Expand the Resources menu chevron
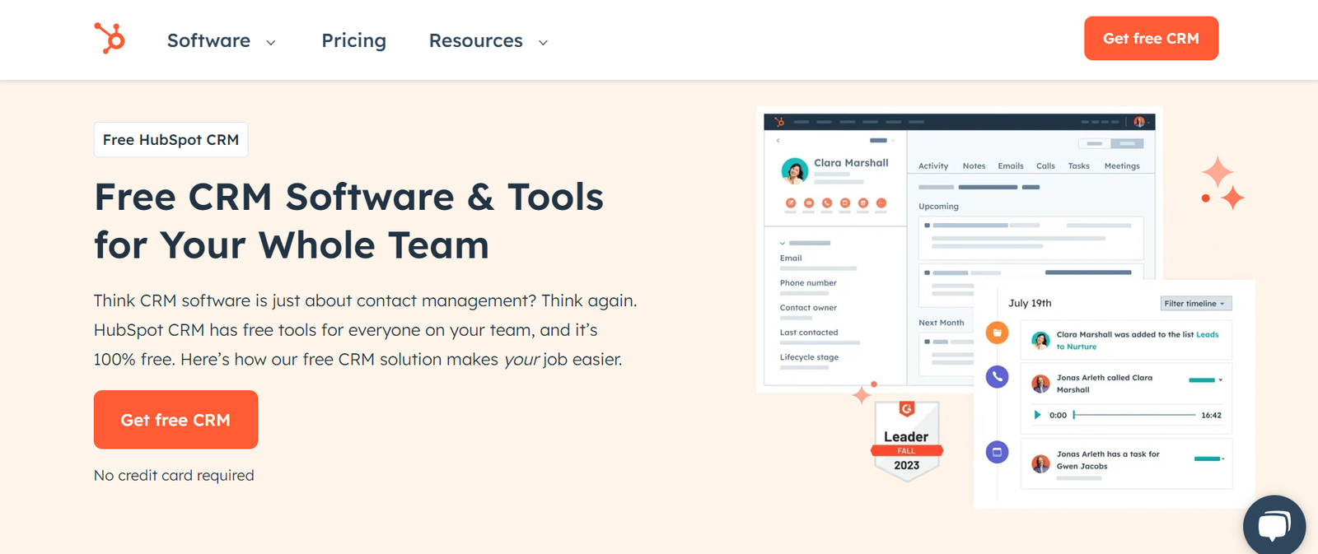Viewport: 1318px width, 554px height. pos(543,42)
